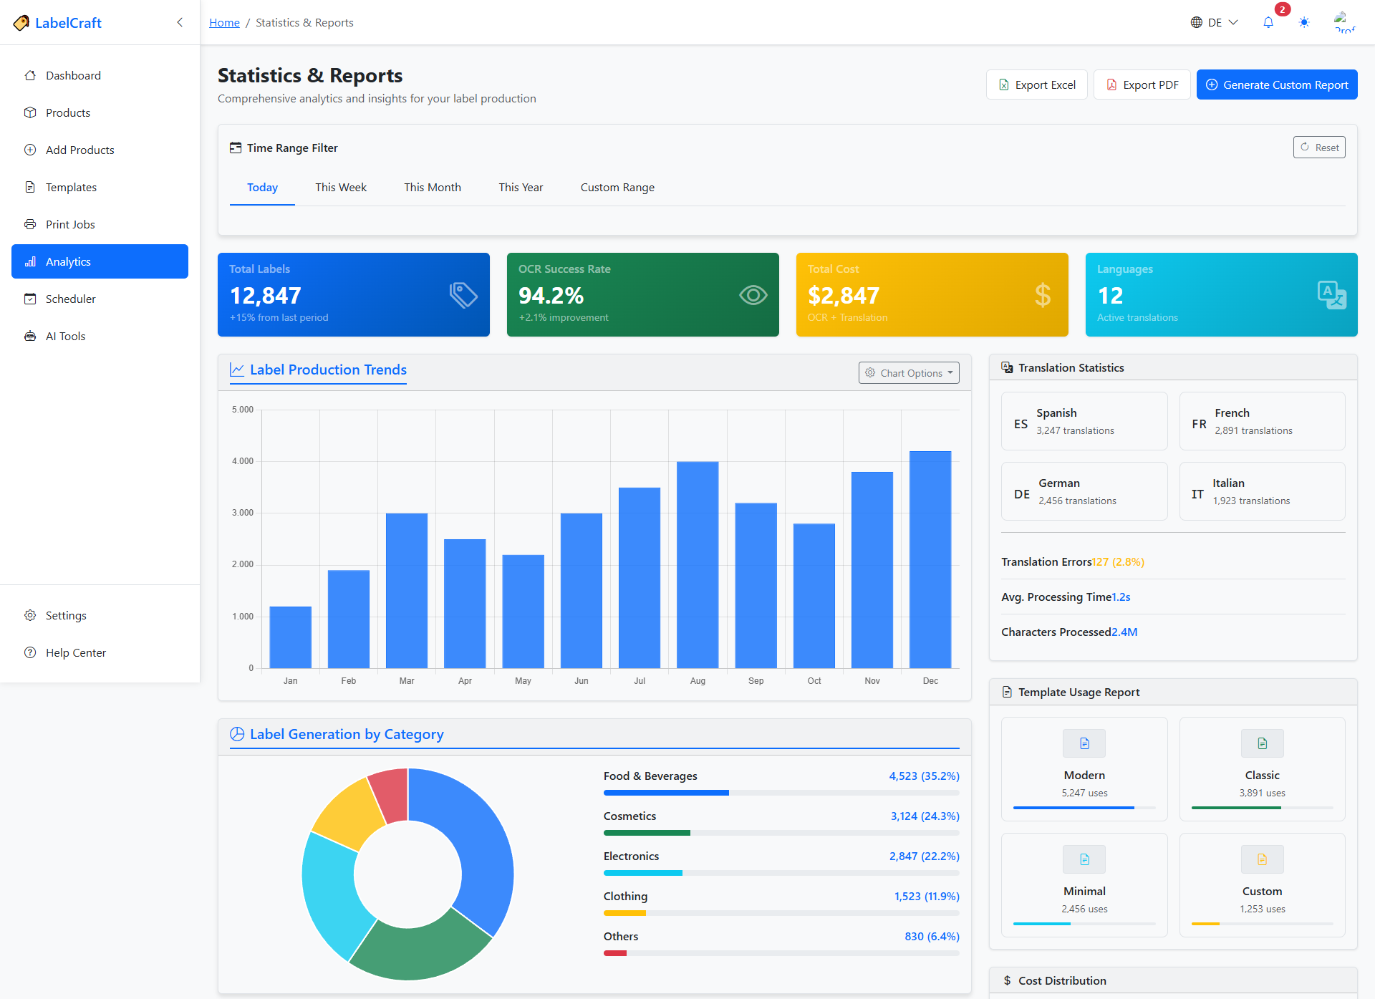
Task: Open the Scheduler
Action: pos(70,299)
